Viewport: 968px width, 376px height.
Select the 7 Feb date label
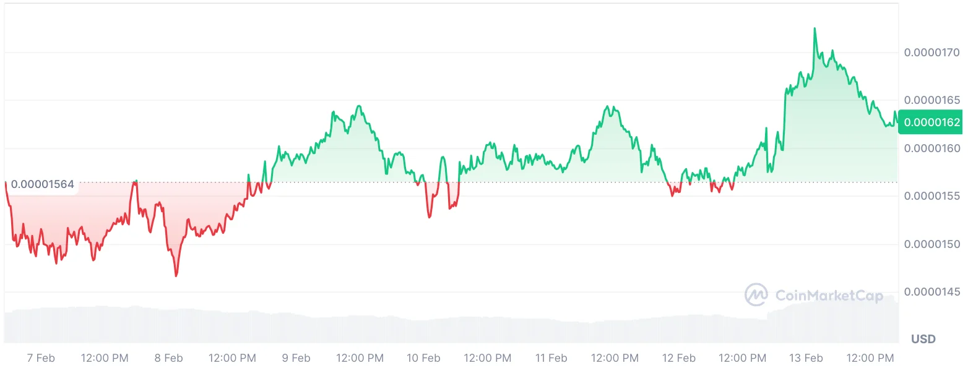41,358
